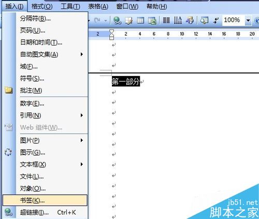
Task: Click the Columns toolbar icon
Action: tap(166, 20)
